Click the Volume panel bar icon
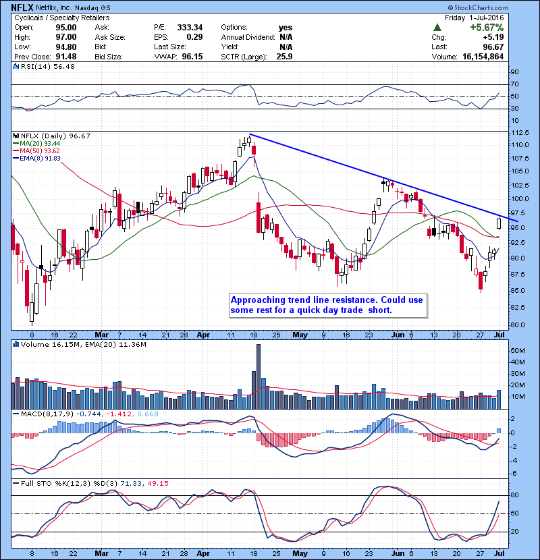The image size is (540, 560). 16,344
